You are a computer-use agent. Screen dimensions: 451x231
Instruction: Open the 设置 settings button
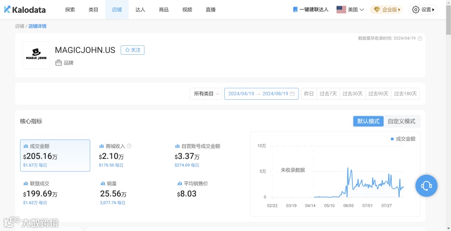click(423, 10)
